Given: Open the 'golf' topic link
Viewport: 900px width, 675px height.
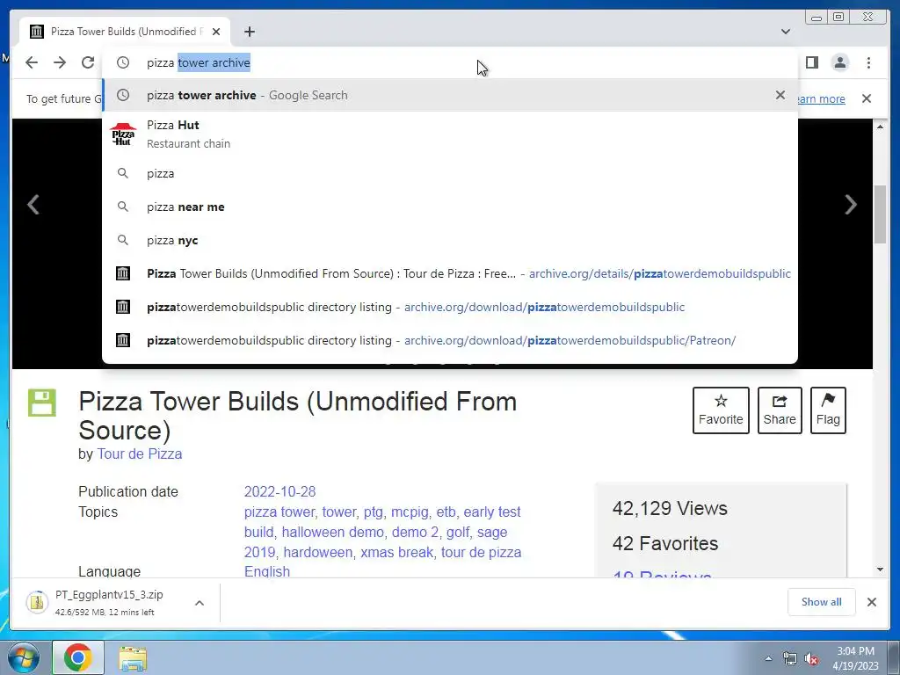Looking at the screenshot, I should (457, 532).
